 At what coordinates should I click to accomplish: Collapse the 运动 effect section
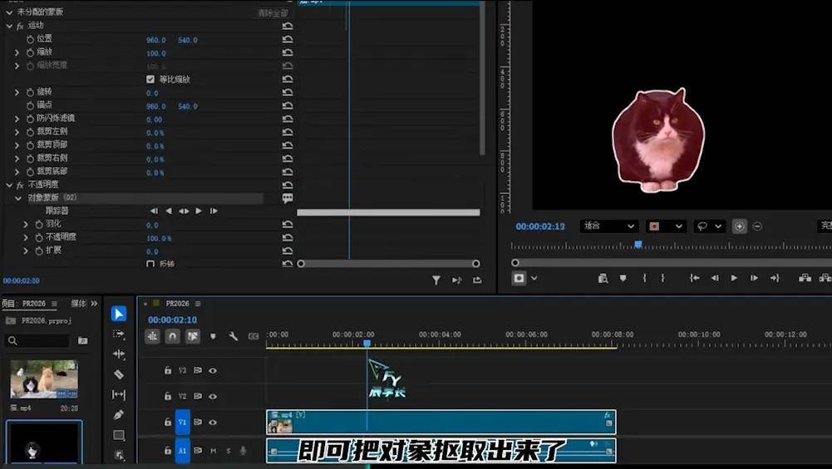click(x=9, y=26)
